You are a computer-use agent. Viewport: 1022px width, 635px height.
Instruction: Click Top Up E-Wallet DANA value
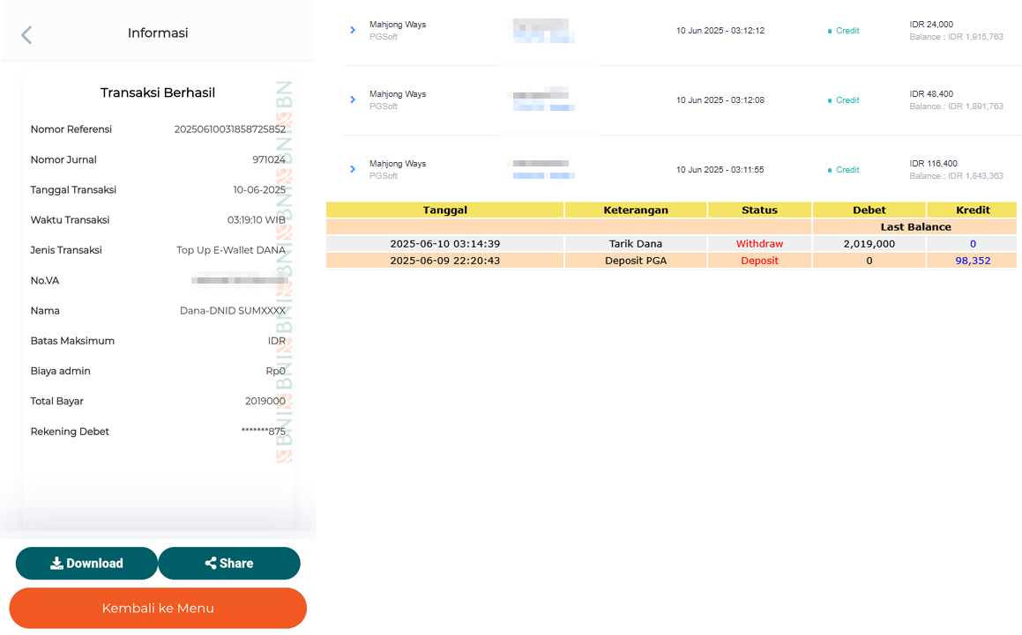coord(231,250)
